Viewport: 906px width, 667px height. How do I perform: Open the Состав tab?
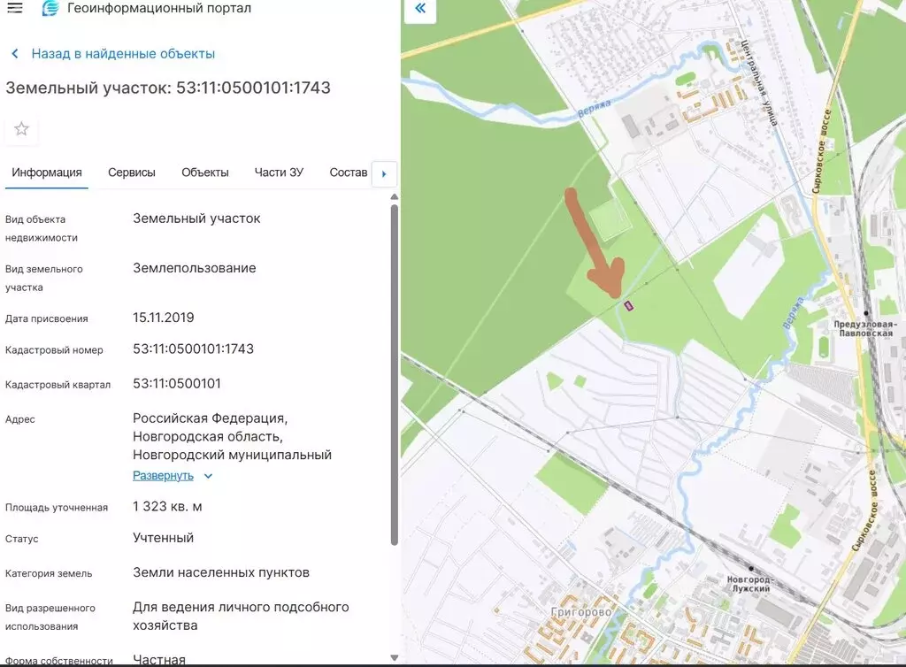[348, 172]
